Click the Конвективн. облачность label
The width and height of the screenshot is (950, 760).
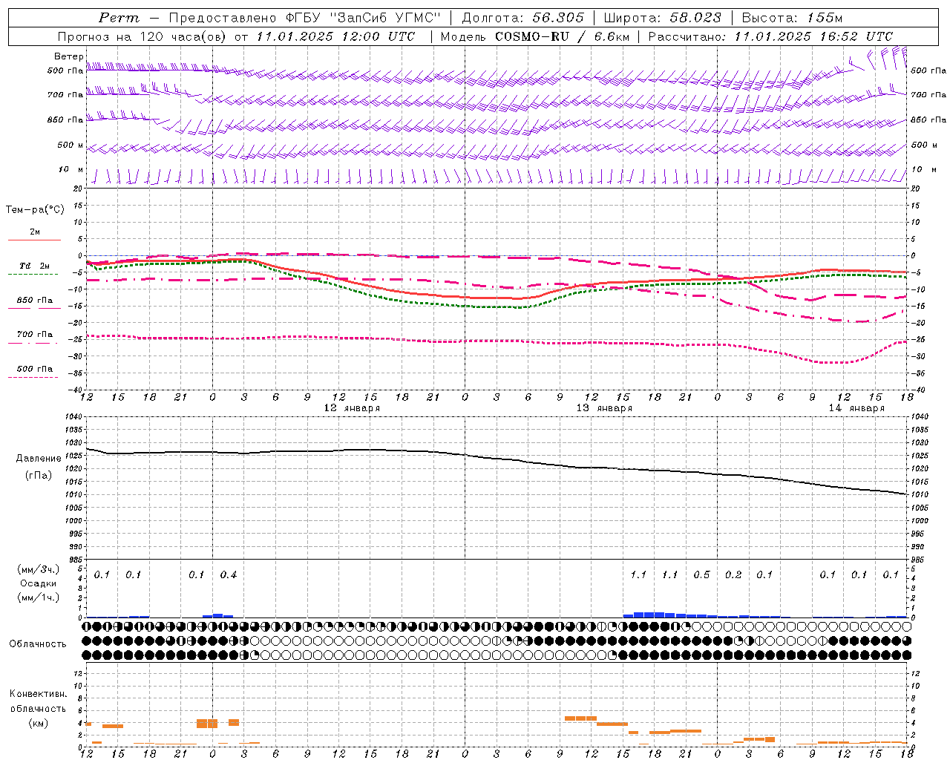click(x=38, y=708)
